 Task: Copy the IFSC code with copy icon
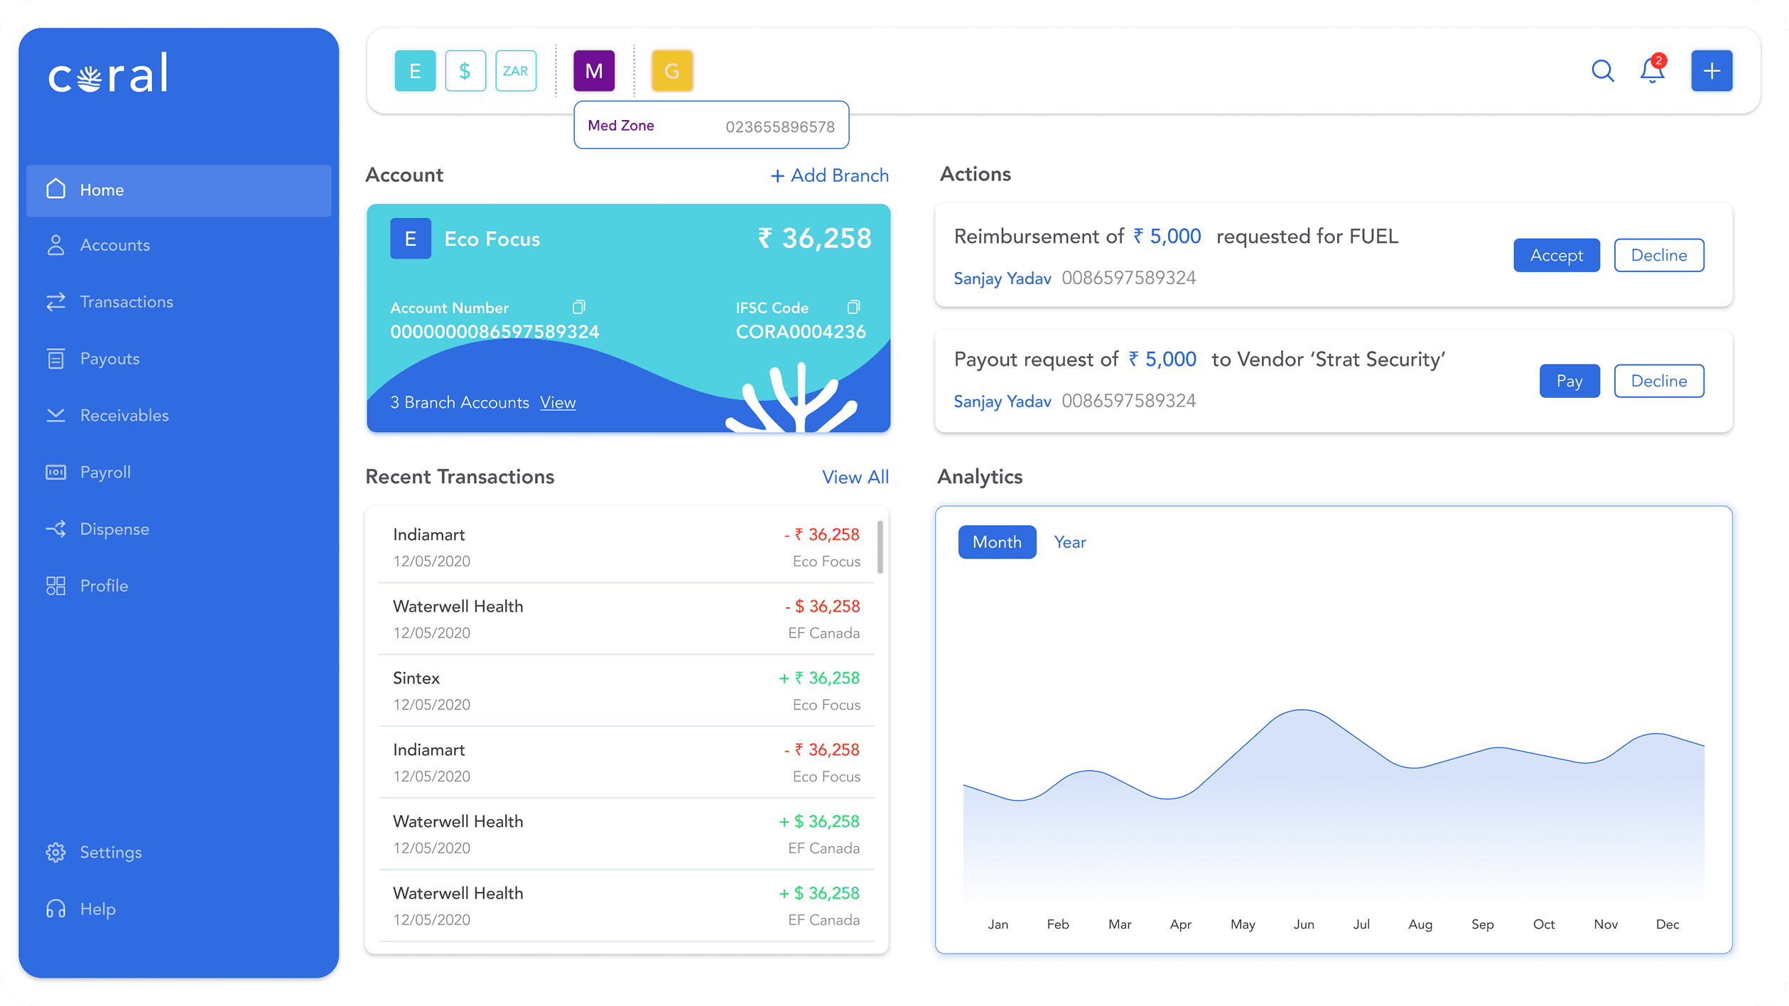point(853,307)
